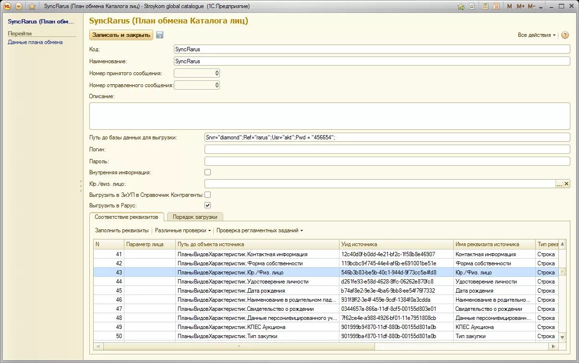
Task: Open the calendar icon showing 31
Action: (x=496, y=6)
